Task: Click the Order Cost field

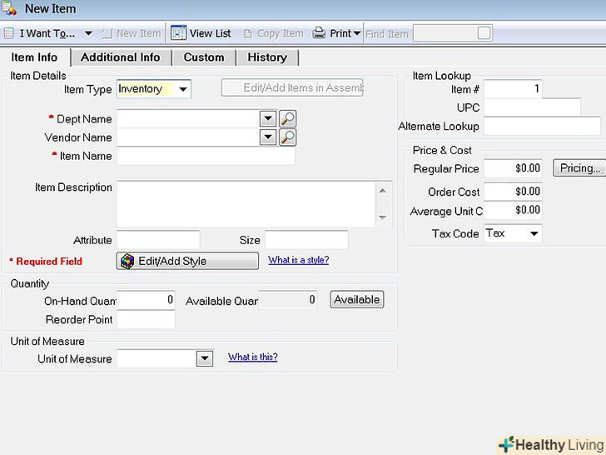Action: point(514,192)
